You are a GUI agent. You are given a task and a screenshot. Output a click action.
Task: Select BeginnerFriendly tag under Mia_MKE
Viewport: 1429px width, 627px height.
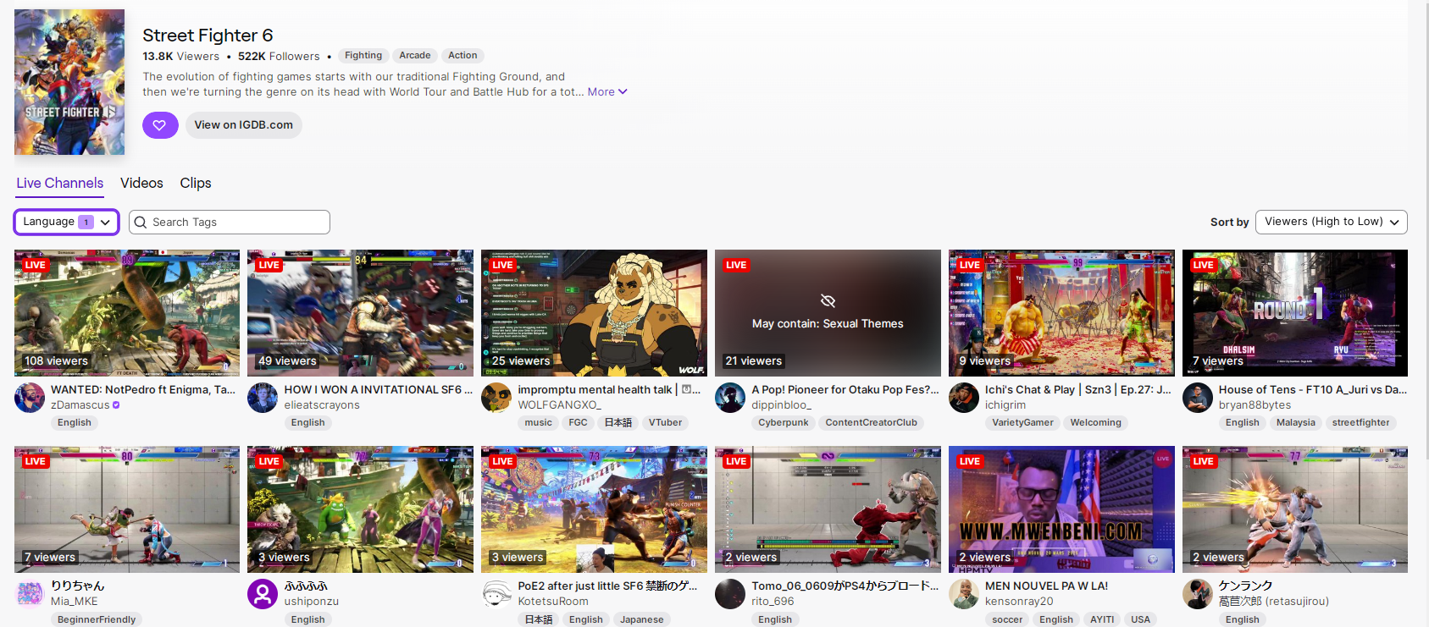click(x=97, y=619)
